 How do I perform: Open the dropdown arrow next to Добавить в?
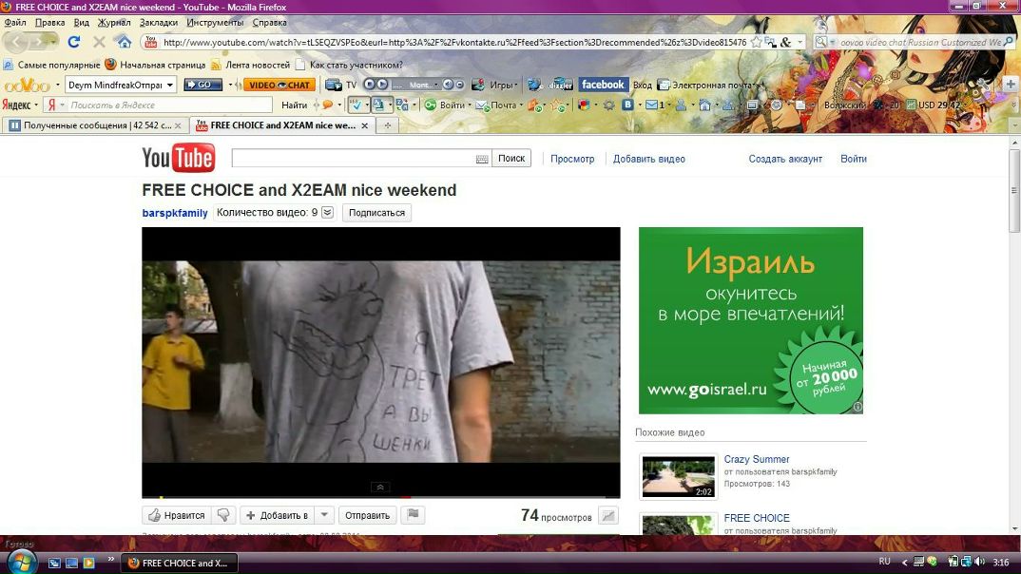(324, 515)
